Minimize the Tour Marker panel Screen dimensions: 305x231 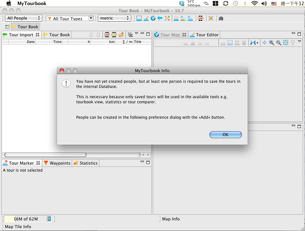coord(142,161)
